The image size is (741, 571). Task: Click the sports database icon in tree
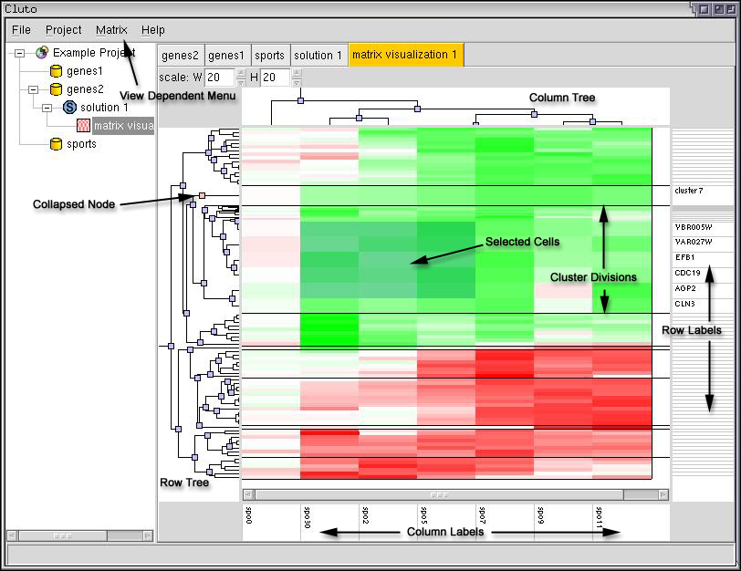click(x=56, y=144)
